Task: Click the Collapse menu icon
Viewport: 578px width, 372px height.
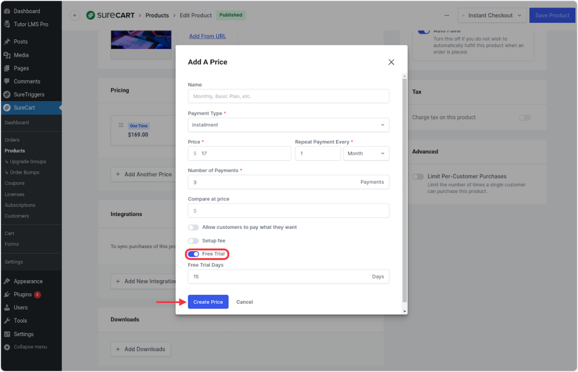Action: click(7, 347)
